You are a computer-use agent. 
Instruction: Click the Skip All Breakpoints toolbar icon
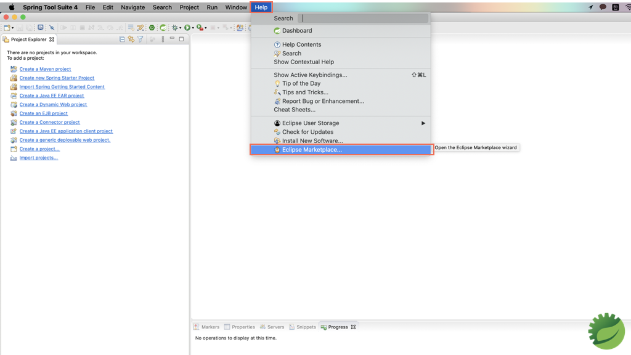[x=52, y=28]
